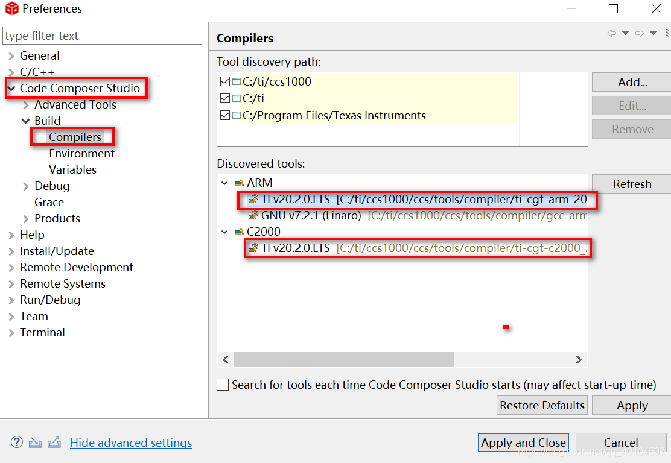The height and width of the screenshot is (463, 671).
Task: Click the ARM TI v20.2.0.LTS compiler icon
Action: (254, 199)
